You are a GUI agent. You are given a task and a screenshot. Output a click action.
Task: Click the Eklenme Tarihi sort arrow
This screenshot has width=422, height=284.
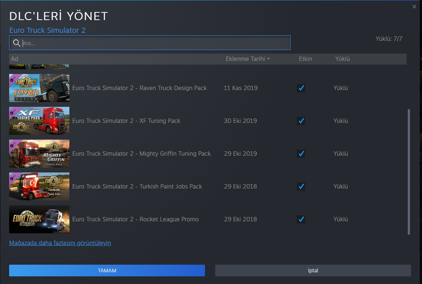pos(268,59)
